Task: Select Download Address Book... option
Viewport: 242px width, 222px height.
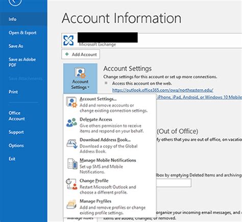Action: pos(110,145)
